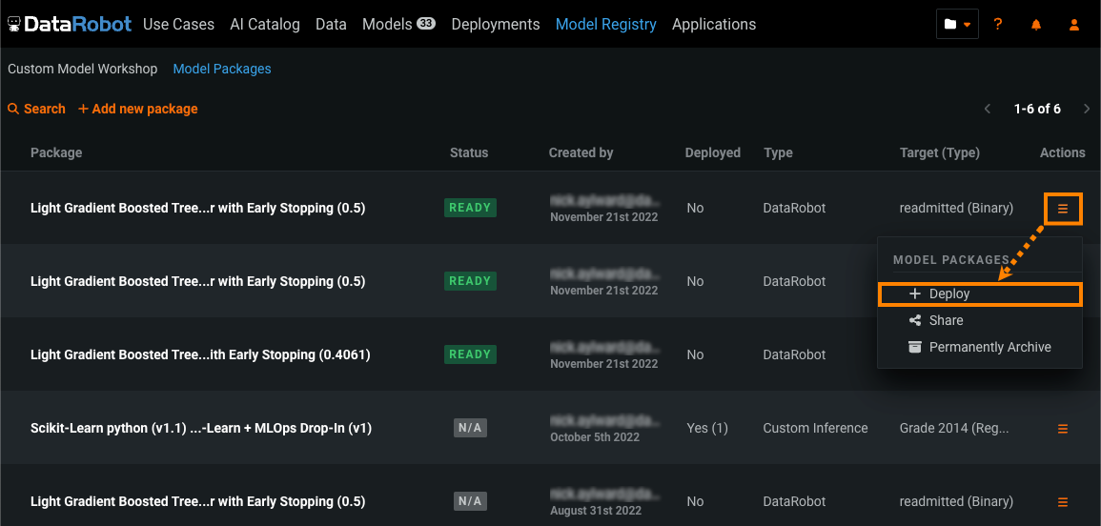
Task: Open actions menu for first Light Gradient package
Action: tap(1063, 209)
